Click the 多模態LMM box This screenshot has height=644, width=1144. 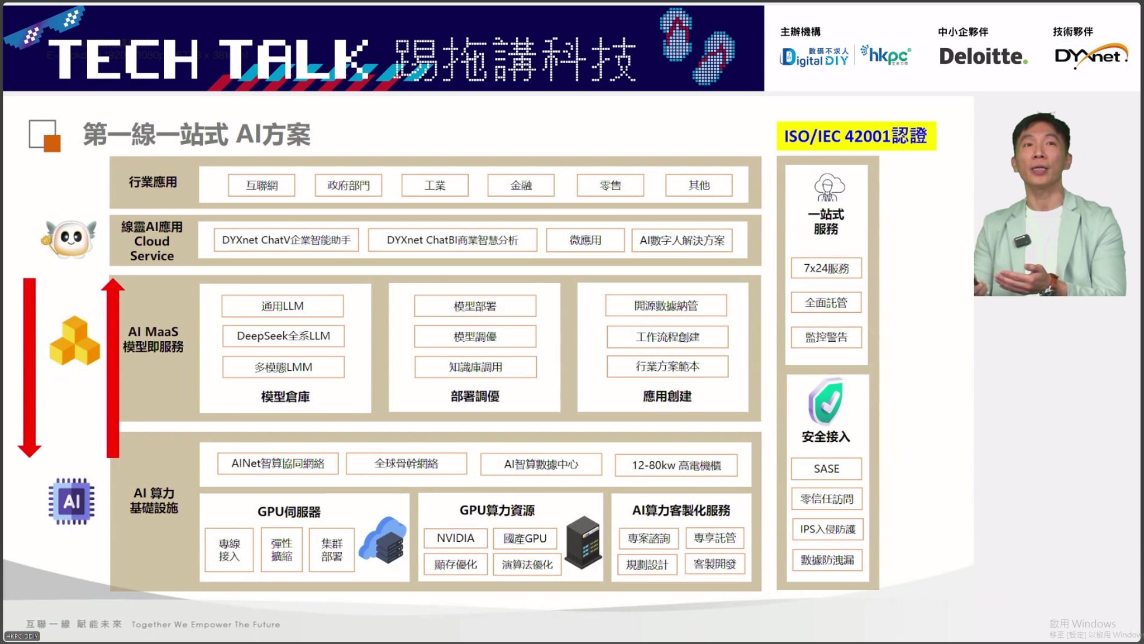[283, 367]
